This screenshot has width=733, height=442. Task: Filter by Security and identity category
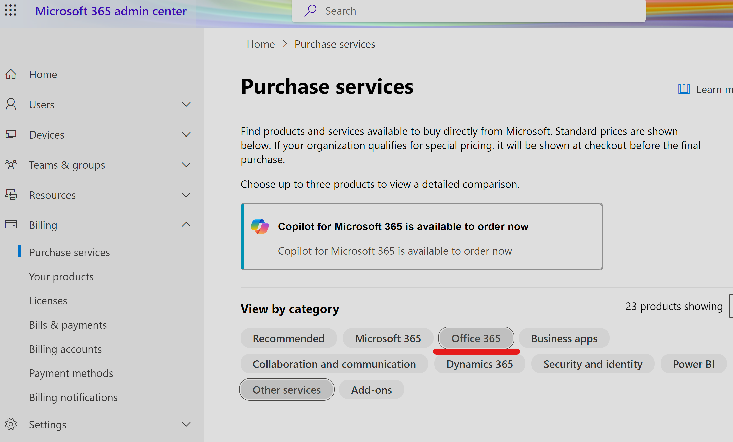[593, 364]
